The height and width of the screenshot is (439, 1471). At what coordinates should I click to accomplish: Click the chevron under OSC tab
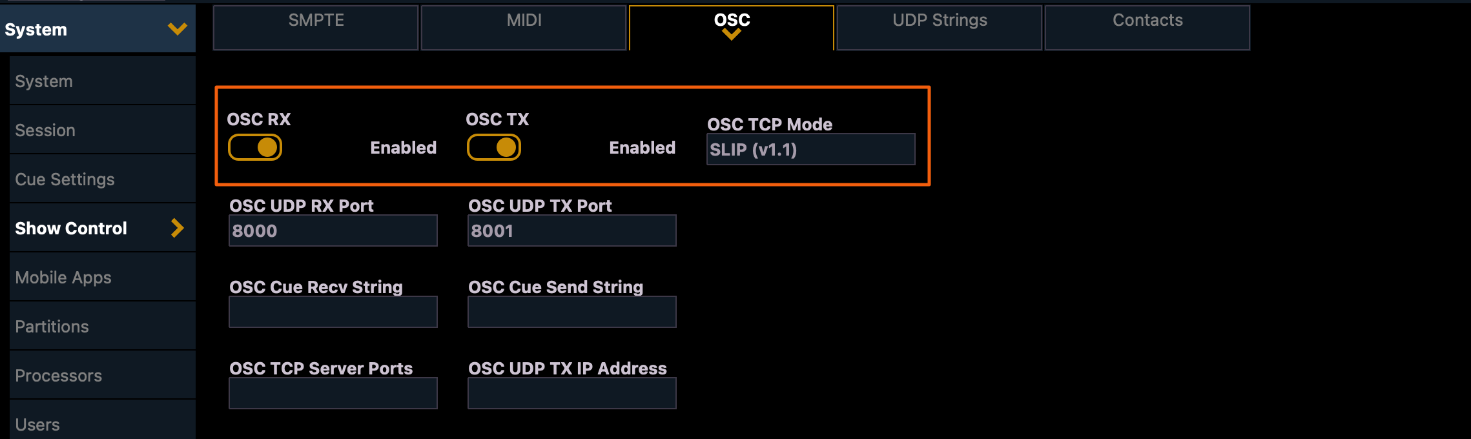coord(731,35)
